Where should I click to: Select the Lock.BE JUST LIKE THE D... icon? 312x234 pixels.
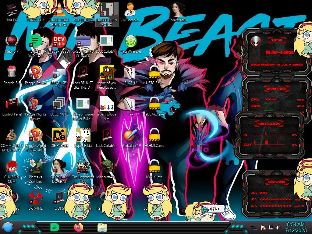coord(83,78)
